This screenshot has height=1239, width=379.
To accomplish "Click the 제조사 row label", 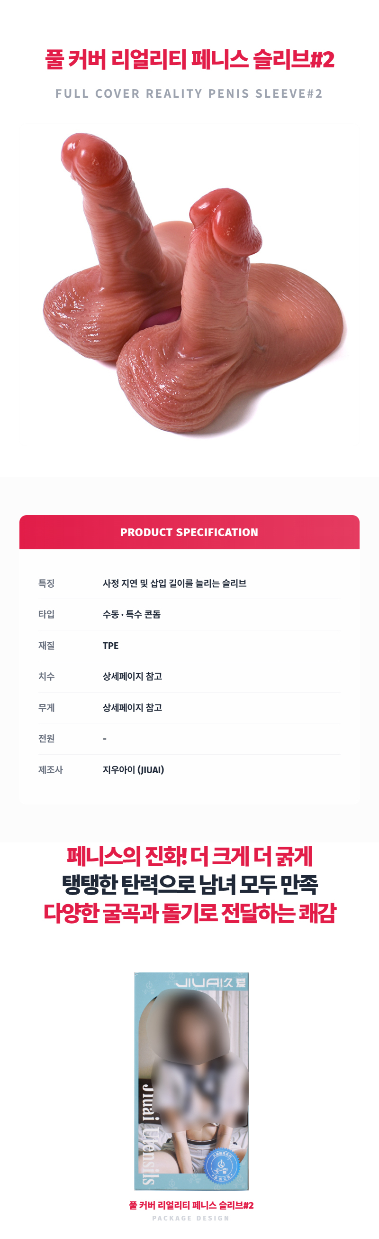I will click(x=50, y=769).
